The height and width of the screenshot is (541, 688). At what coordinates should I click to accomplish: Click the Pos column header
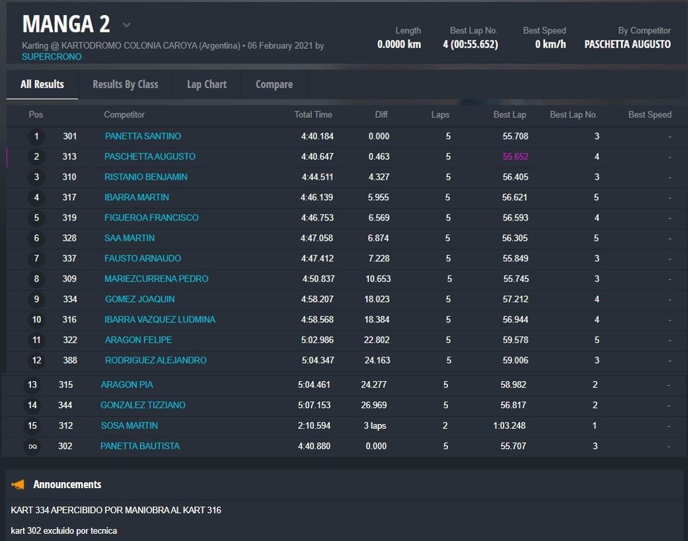tap(36, 115)
